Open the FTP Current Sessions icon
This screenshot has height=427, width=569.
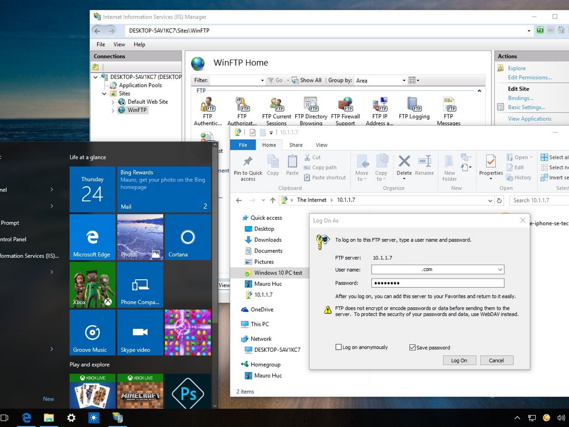click(276, 105)
